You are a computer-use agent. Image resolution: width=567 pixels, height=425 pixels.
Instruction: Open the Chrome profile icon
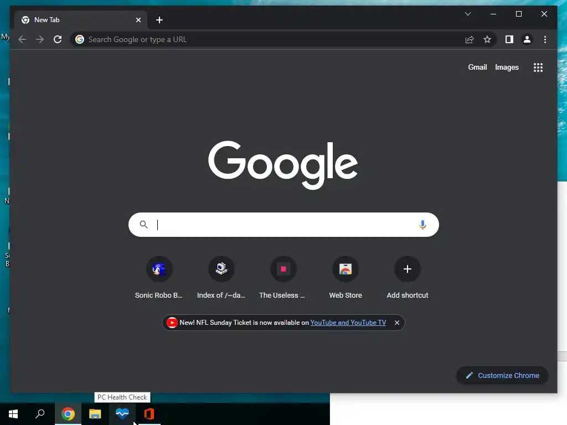[527, 39]
